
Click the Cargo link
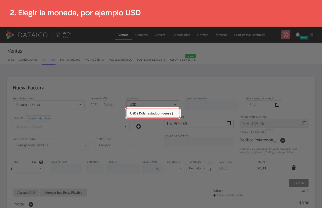pyautogui.click(x=221, y=195)
